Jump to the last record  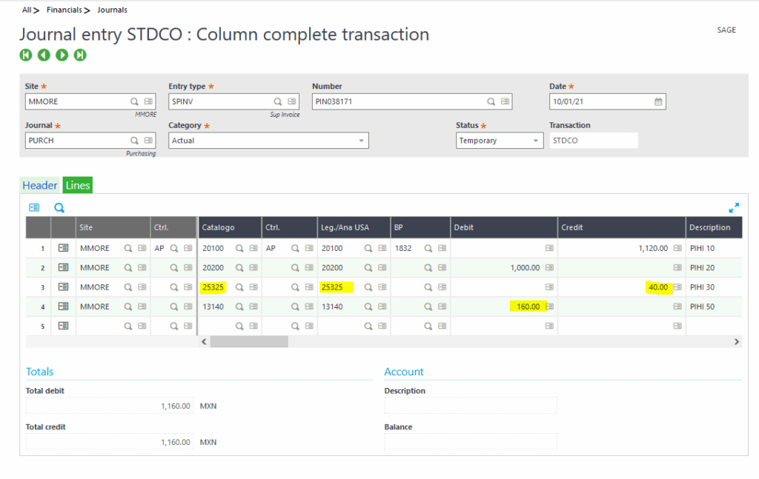[79, 55]
